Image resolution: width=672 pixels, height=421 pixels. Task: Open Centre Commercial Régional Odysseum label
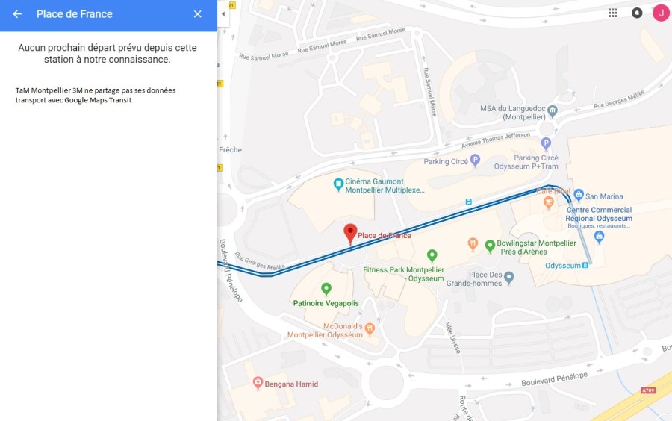(x=599, y=214)
